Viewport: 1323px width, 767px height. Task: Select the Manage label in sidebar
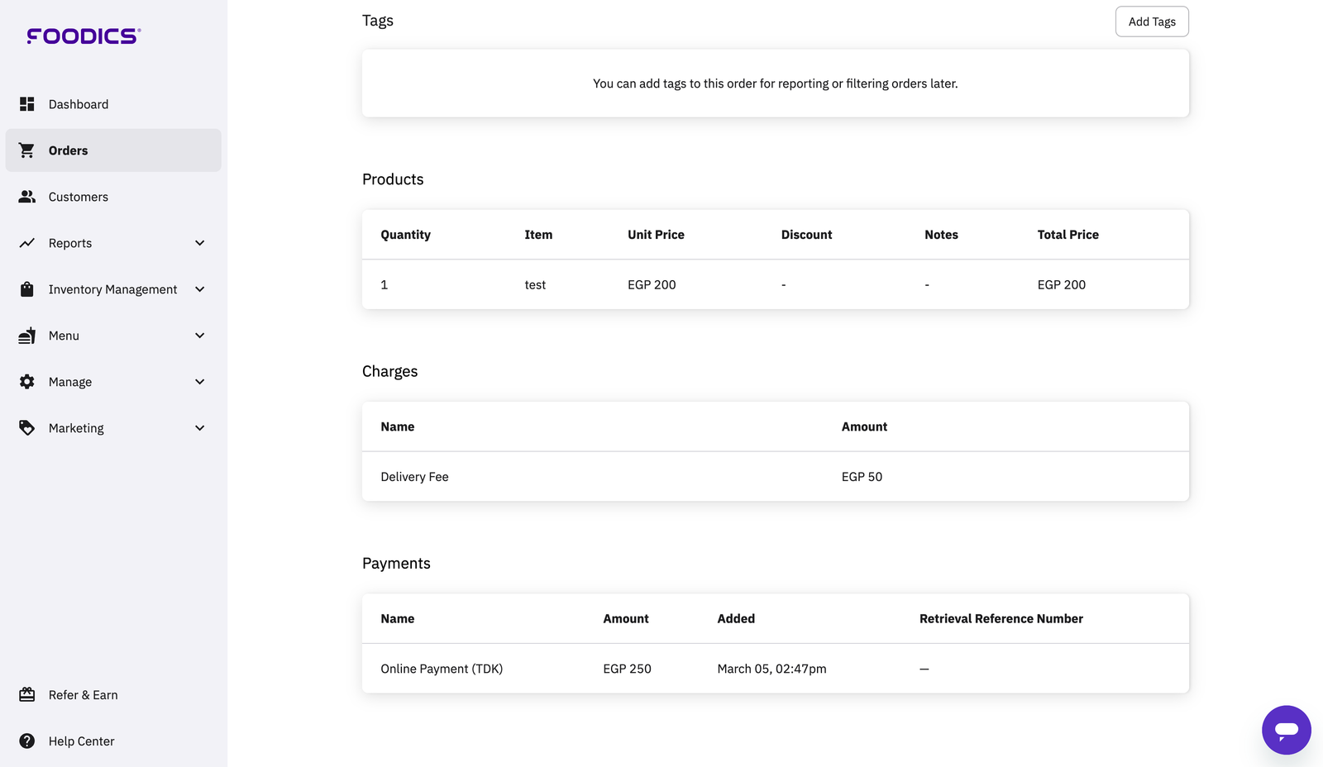[70, 382]
